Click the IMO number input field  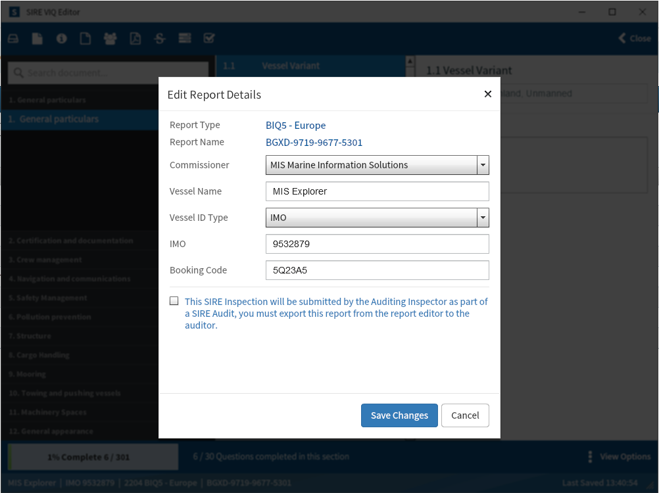(x=377, y=244)
